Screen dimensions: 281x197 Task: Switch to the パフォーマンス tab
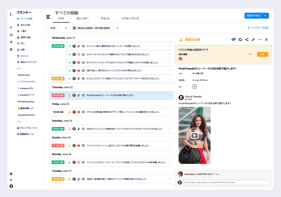click(130, 19)
